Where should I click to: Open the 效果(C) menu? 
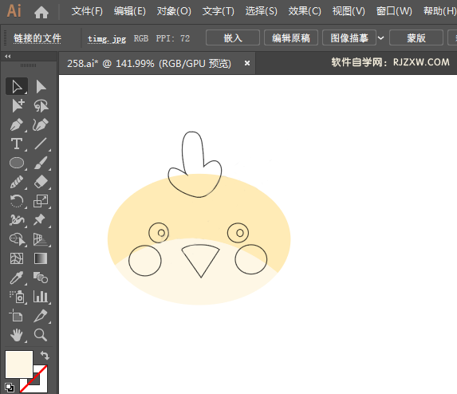point(305,11)
